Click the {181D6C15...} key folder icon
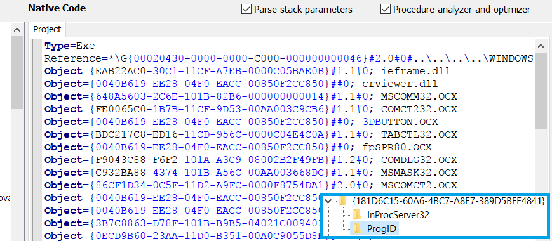The image size is (552, 241). [343, 201]
